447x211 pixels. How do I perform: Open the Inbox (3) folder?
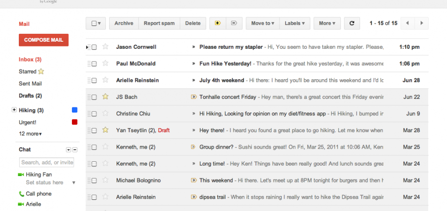(30, 60)
